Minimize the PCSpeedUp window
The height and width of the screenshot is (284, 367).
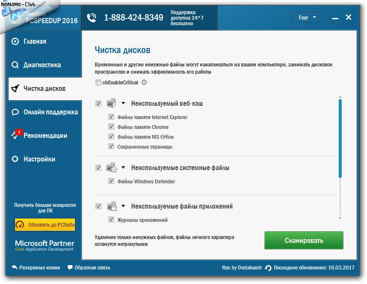tap(335, 18)
